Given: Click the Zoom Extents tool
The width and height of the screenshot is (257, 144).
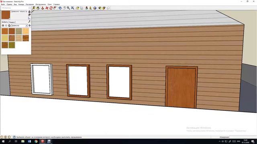Looking at the screenshot, I should [72, 8].
